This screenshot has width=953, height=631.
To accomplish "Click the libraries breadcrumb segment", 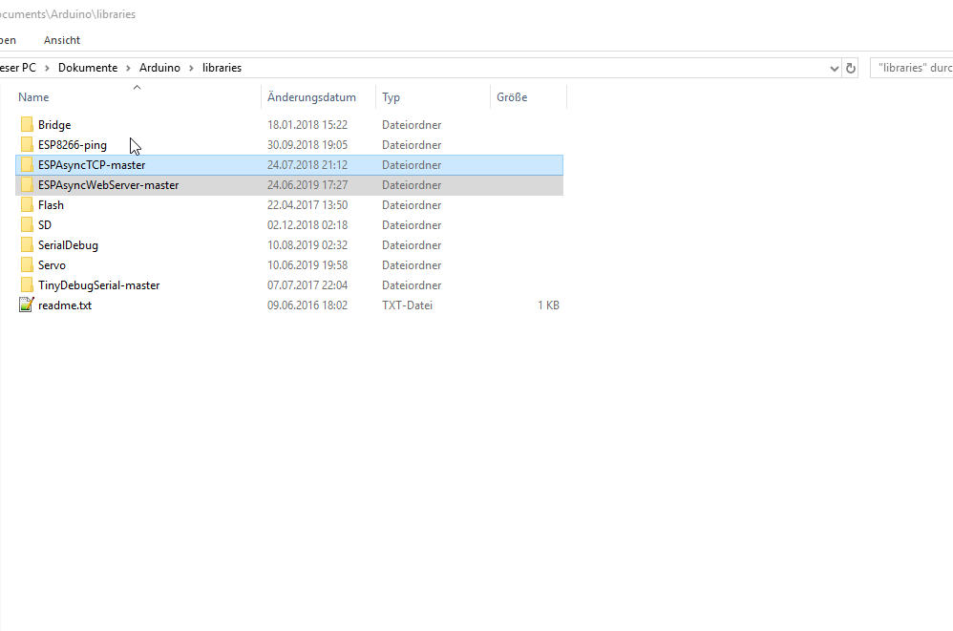I will [222, 68].
